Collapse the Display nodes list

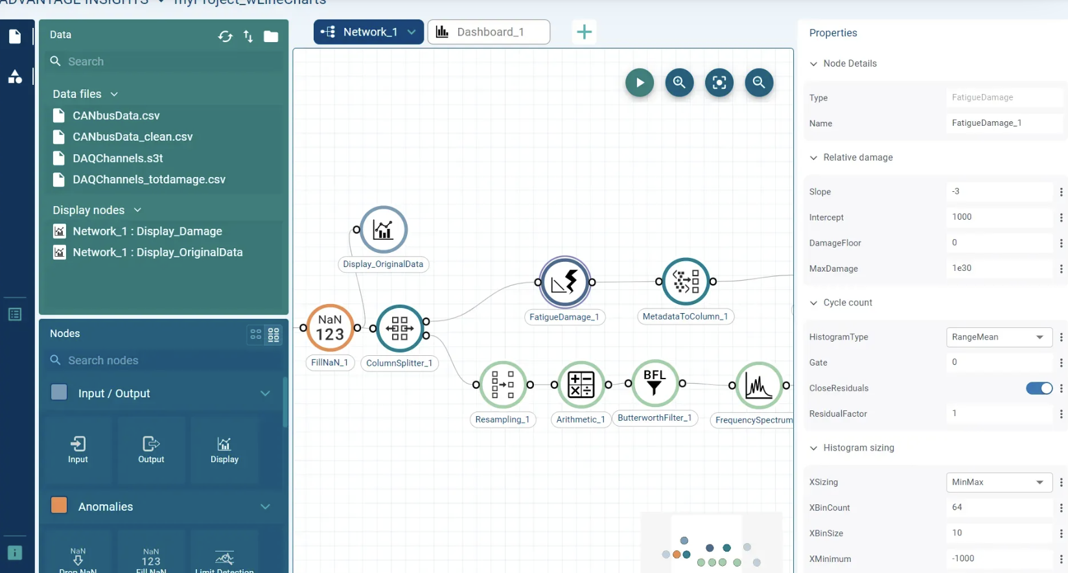(137, 210)
